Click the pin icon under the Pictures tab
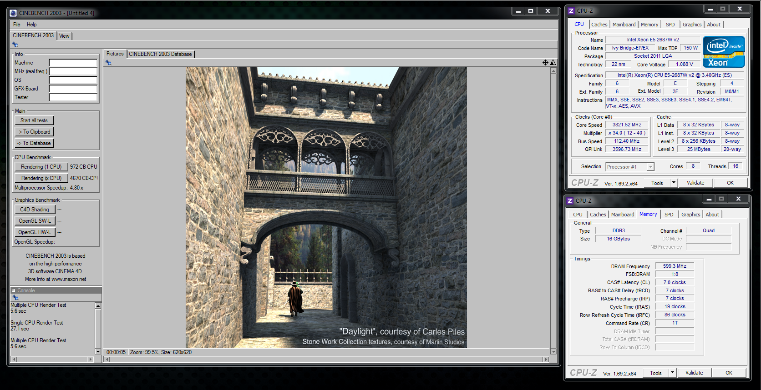761x390 pixels. click(108, 63)
